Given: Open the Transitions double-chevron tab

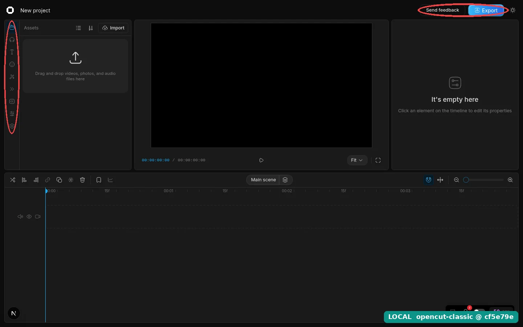Looking at the screenshot, I should point(12,89).
